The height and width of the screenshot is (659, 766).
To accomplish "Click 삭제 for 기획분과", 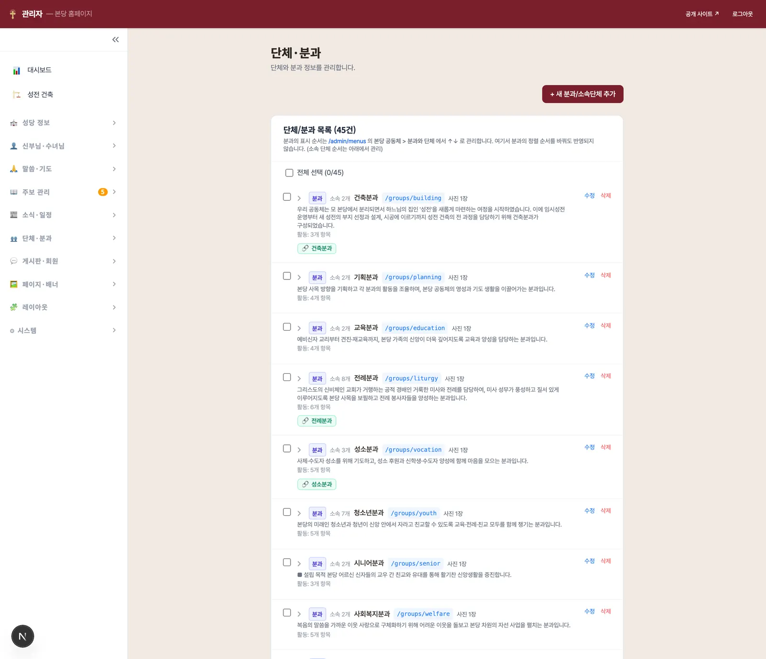I will pos(606,275).
